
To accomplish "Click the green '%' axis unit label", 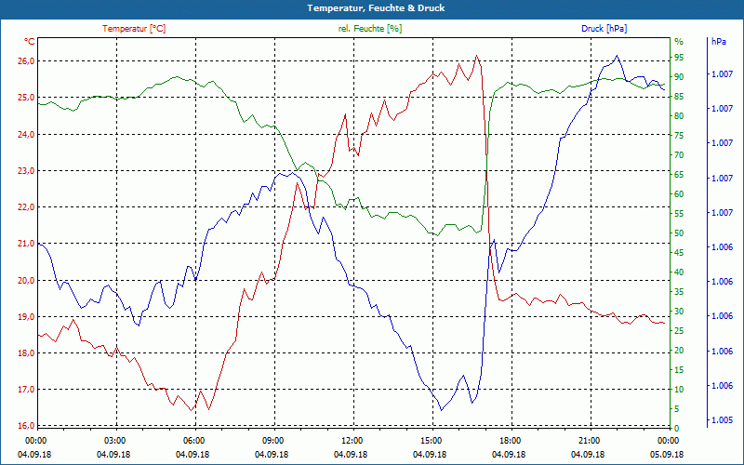I will pyautogui.click(x=679, y=42).
